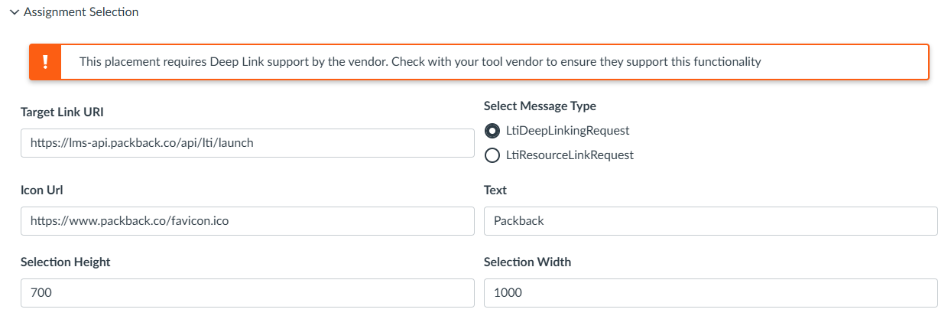Click the Deep Link support warning message
951x319 pixels.
click(420, 62)
